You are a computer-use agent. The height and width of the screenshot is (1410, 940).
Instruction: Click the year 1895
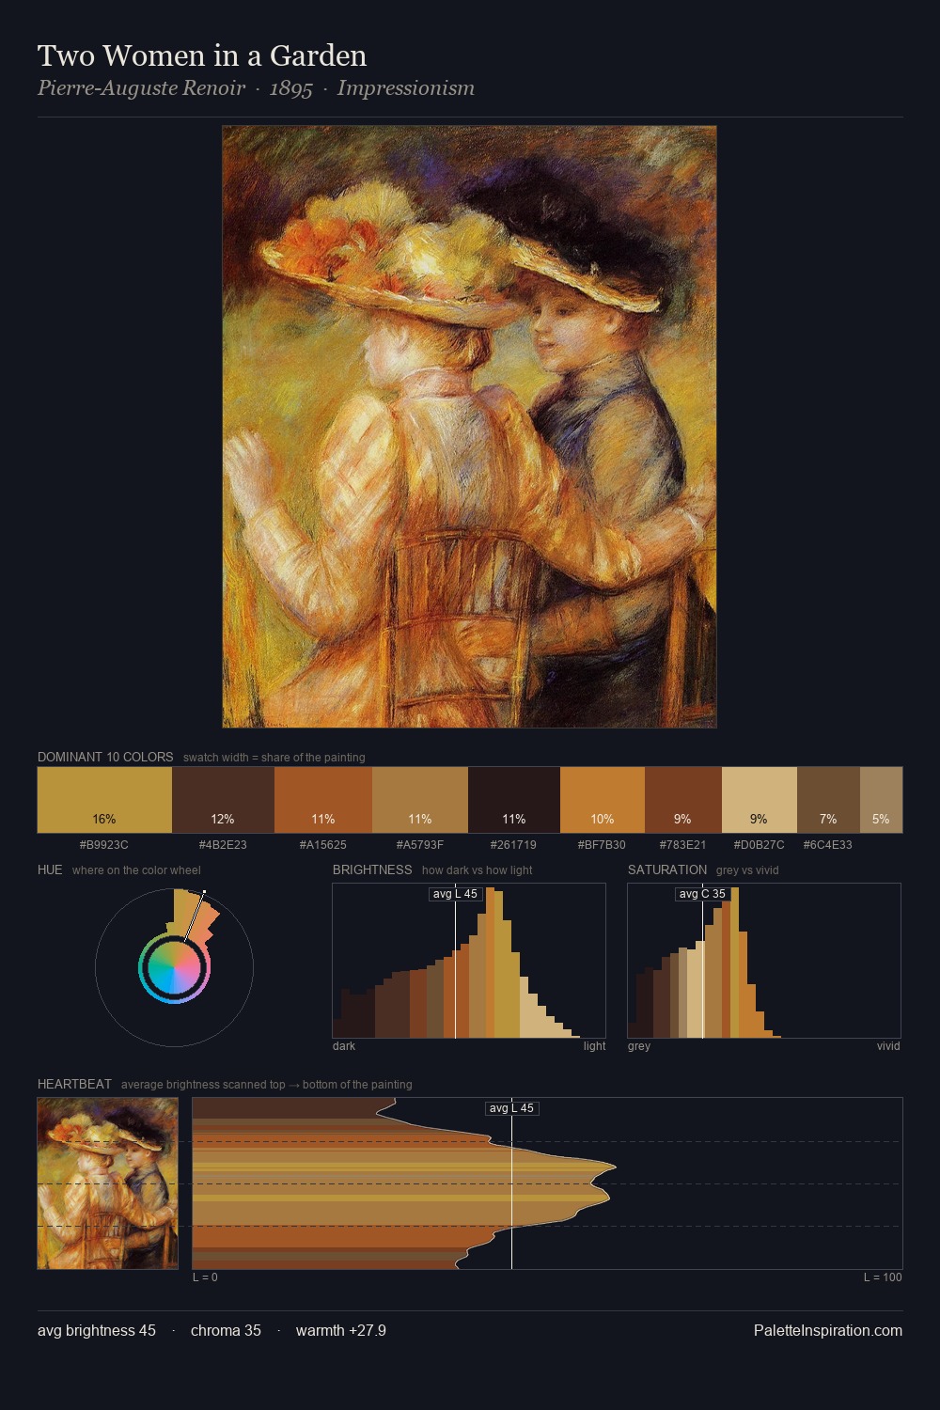[290, 88]
